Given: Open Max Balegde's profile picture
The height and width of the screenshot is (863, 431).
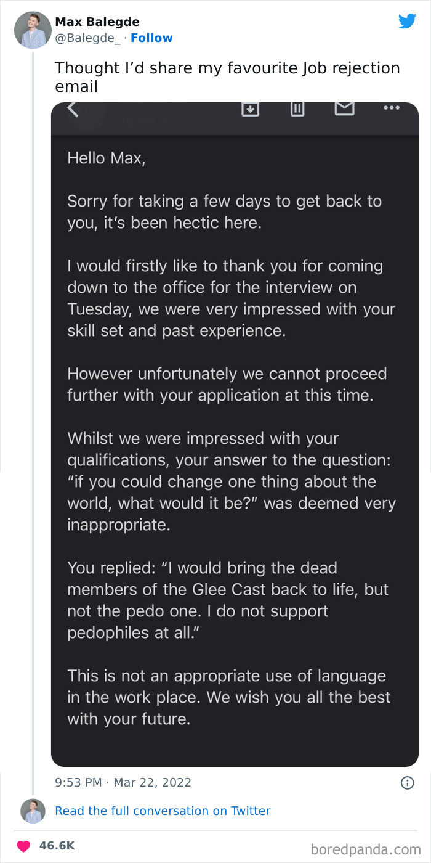Looking at the screenshot, I should [32, 30].
